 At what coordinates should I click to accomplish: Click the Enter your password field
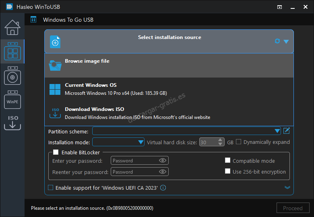(x=140, y=160)
